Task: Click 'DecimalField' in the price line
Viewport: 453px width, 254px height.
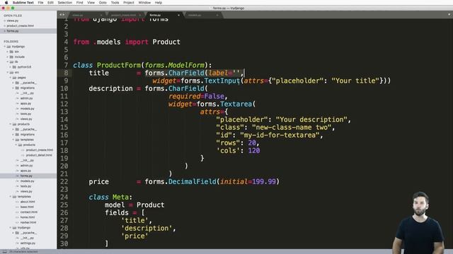Action: click(192, 182)
